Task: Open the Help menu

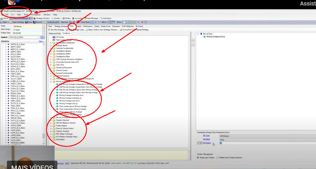Action: click(x=55, y=15)
